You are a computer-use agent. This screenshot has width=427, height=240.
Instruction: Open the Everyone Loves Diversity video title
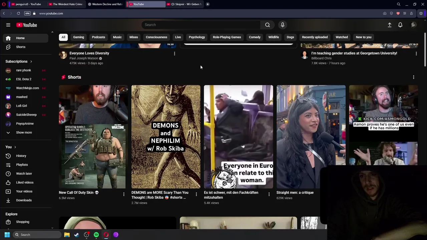tap(89, 53)
